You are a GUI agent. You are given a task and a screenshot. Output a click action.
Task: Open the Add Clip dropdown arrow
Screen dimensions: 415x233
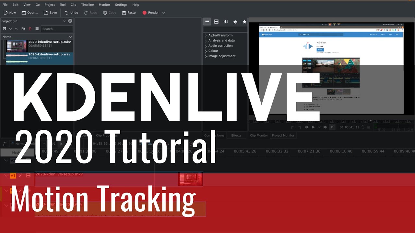point(10,29)
